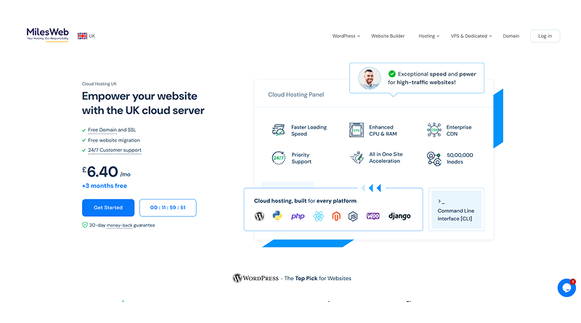581x323 pixels.
Task: Click the Faster Loading Speed icon
Action: click(278, 130)
